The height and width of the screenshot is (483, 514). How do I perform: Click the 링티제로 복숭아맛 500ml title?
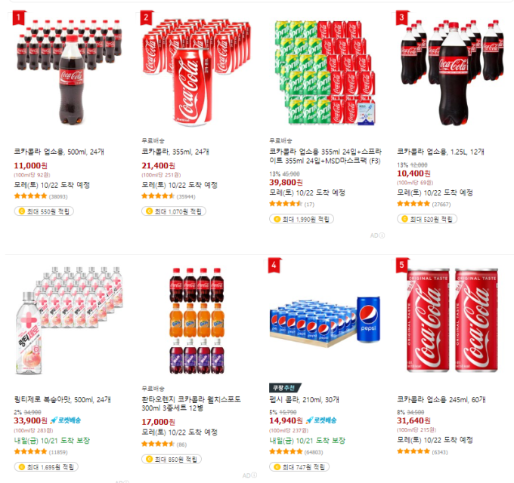(x=62, y=399)
